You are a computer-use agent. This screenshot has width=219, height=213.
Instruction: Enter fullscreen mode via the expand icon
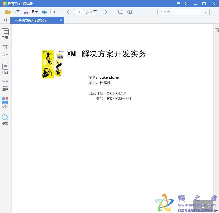coord(187,4)
